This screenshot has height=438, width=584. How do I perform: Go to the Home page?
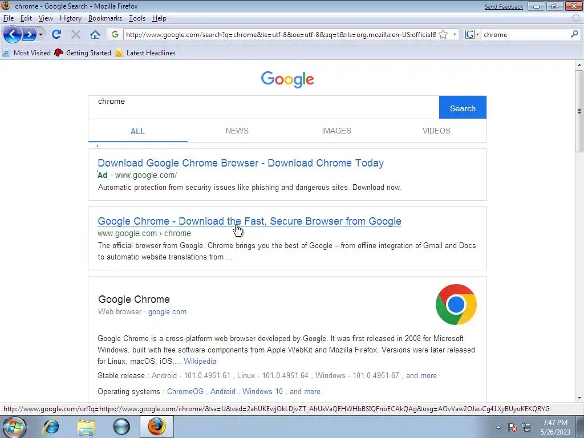(95, 35)
